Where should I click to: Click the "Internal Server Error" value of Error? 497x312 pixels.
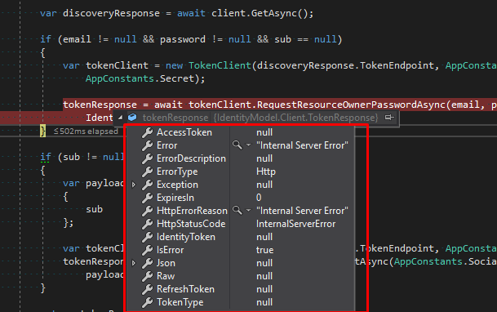coord(302,145)
